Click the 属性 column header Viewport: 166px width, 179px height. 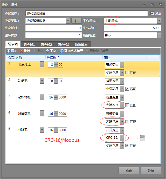tap(125, 58)
